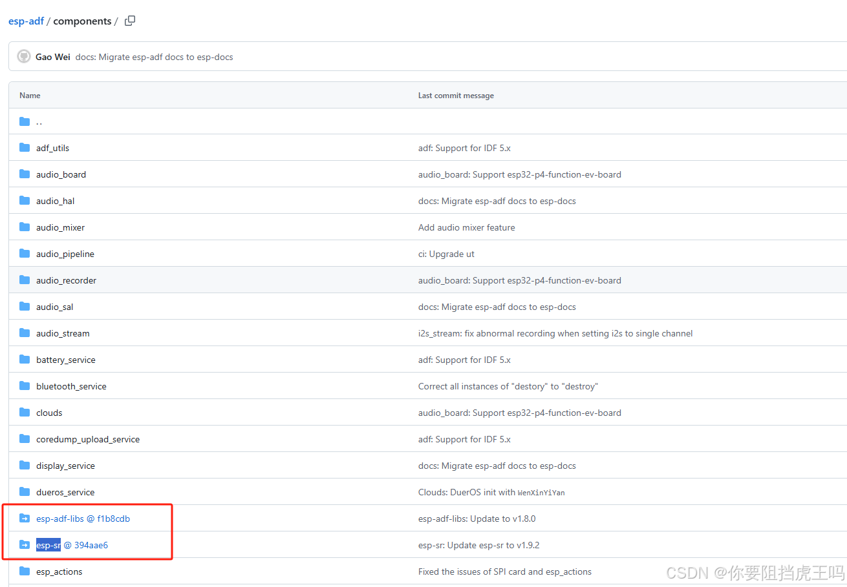Click the bluetooth_service folder icon
Screen dimensions: 847x587
25,386
